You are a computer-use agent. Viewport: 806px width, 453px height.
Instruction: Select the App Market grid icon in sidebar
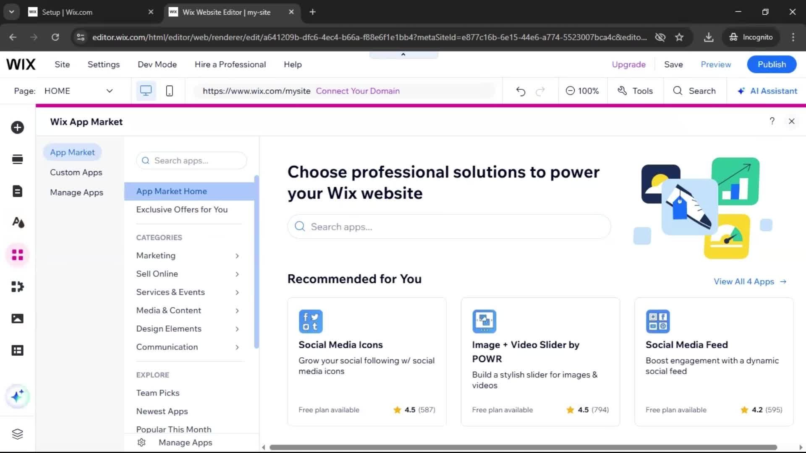coord(17,255)
